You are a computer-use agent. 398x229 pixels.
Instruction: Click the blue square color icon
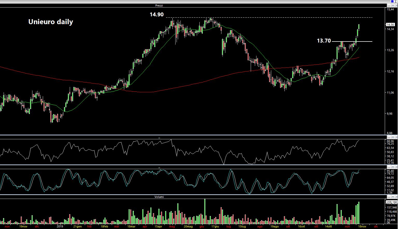coord(392,1)
